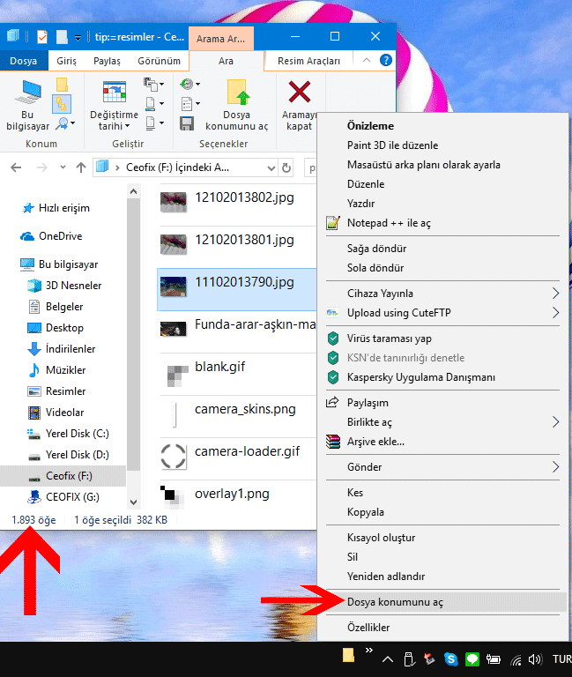Open Videolar in the sidebar

(64, 413)
